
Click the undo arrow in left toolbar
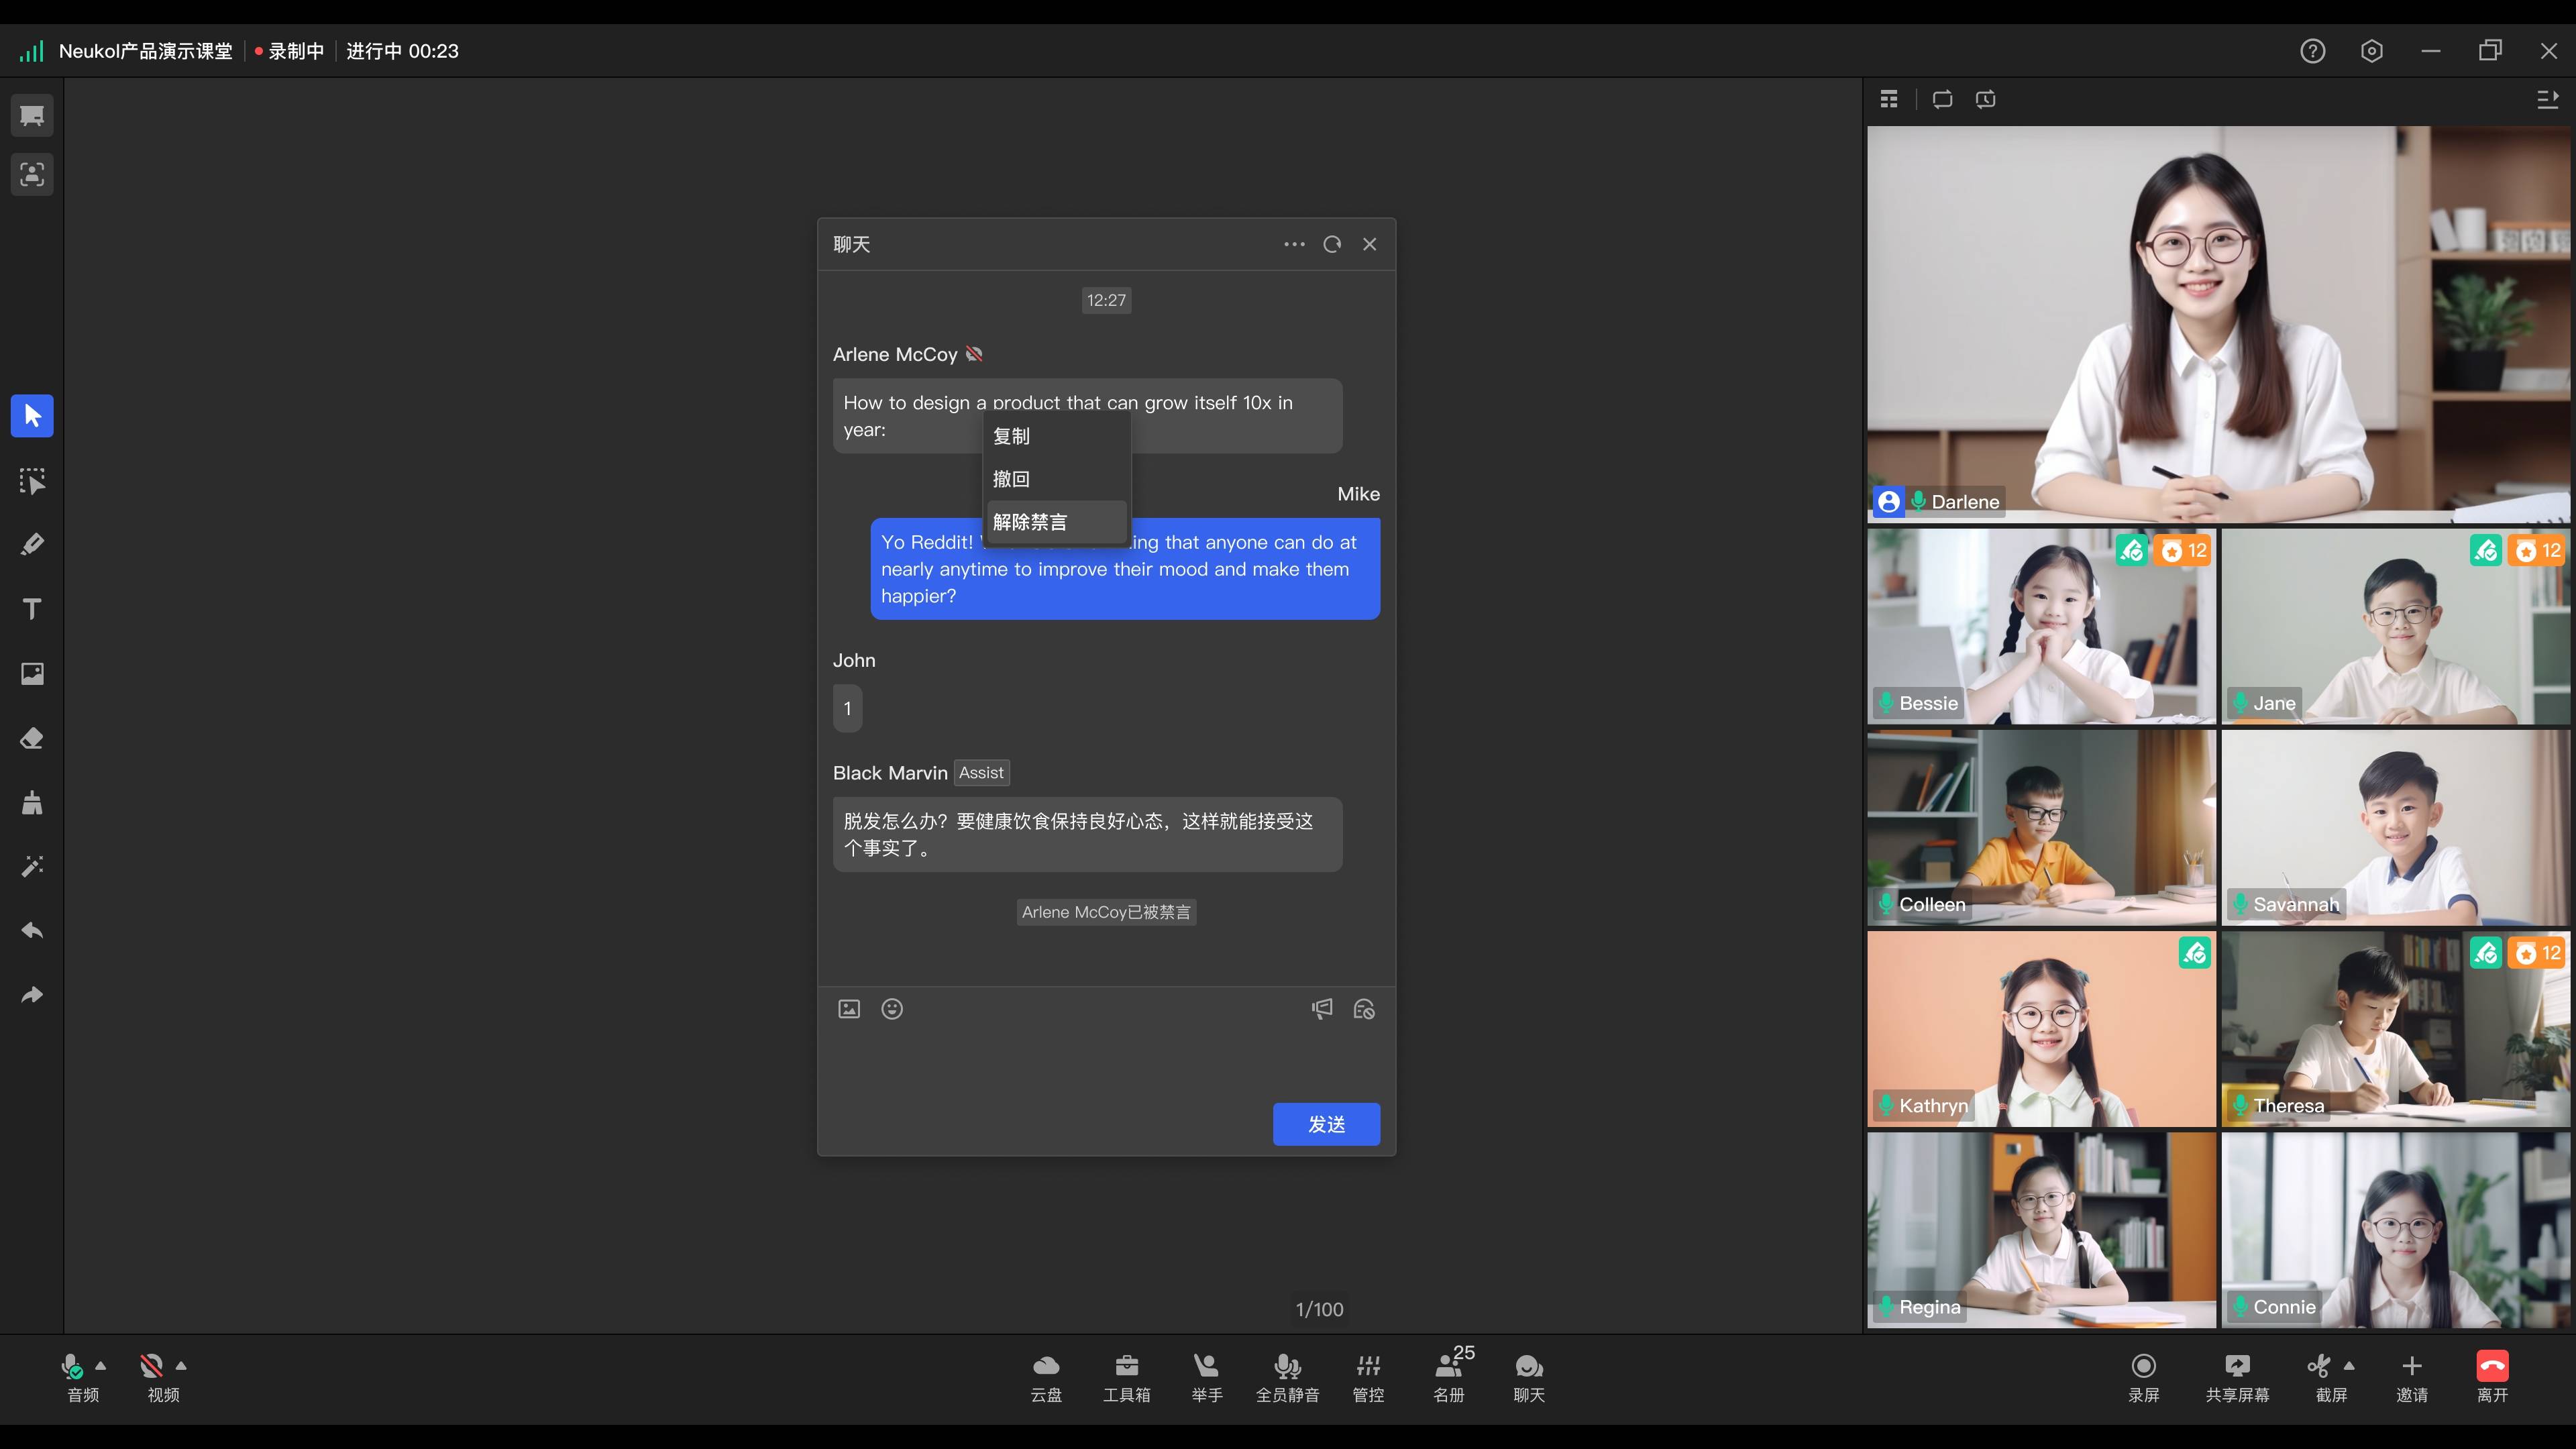pos(32,931)
